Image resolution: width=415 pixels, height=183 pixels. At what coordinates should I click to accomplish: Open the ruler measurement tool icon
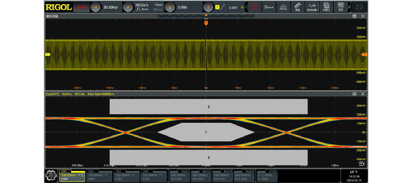297,7
